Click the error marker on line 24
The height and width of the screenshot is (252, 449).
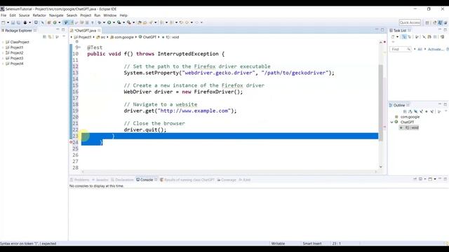point(71,142)
